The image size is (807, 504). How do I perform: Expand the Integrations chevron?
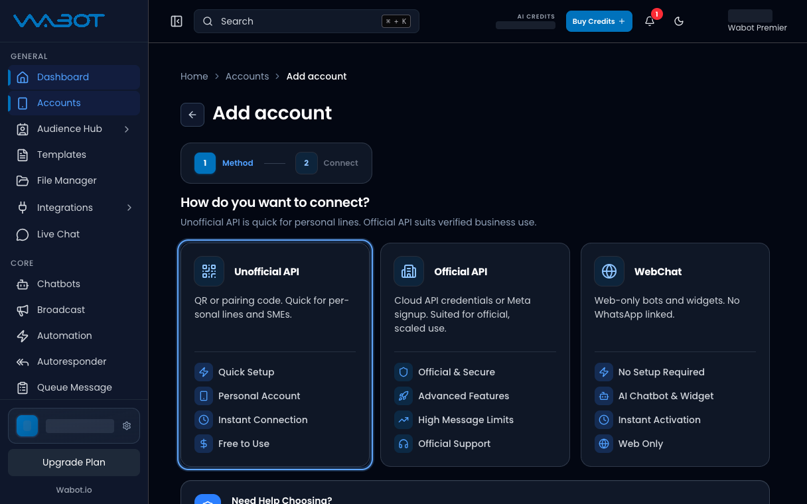point(129,208)
